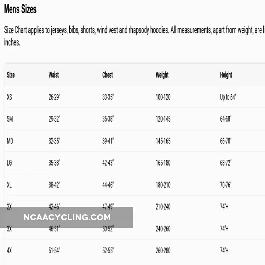Click the 4X size row label
This screenshot has width=265, height=265.
9,251
